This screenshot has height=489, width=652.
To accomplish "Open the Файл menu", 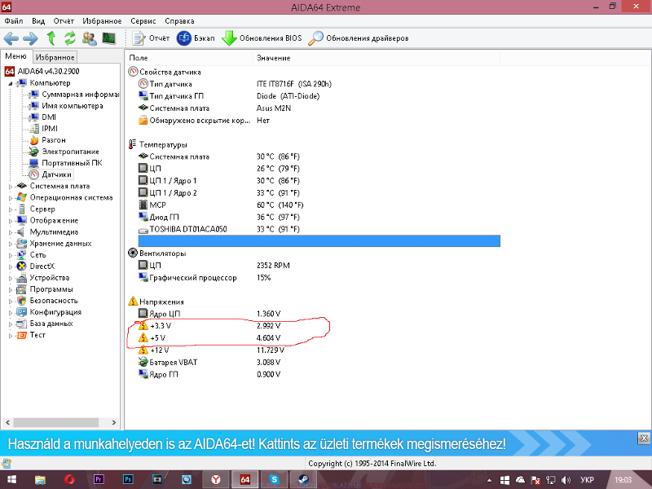I will click(14, 21).
